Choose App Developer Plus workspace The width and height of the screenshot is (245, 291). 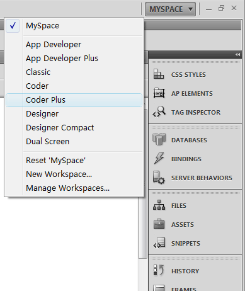[x=74, y=59]
